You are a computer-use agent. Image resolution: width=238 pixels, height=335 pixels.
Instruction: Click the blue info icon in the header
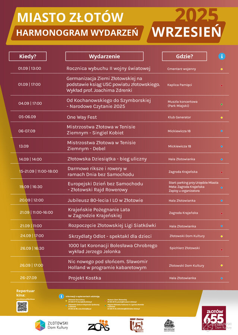(x=222, y=56)
